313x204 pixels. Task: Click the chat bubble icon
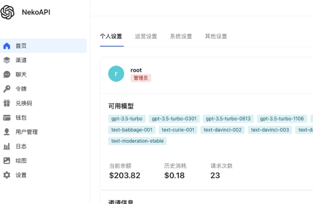click(x=7, y=75)
